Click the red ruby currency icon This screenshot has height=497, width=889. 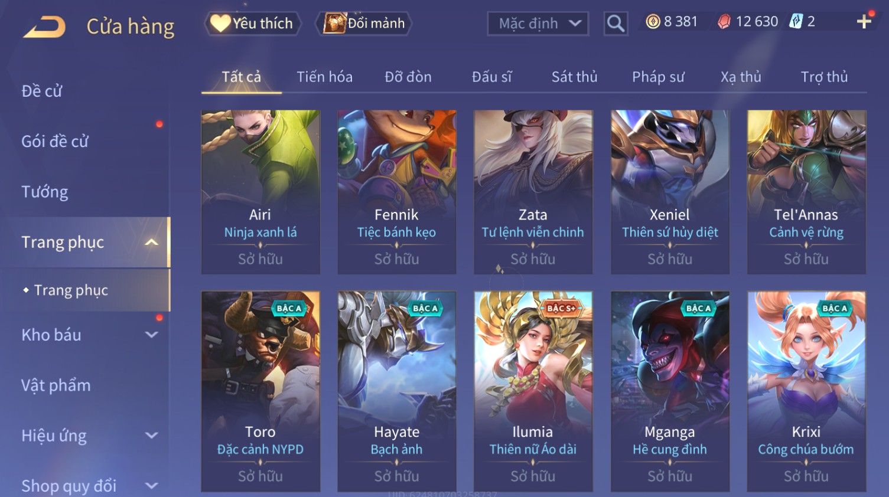coord(724,22)
